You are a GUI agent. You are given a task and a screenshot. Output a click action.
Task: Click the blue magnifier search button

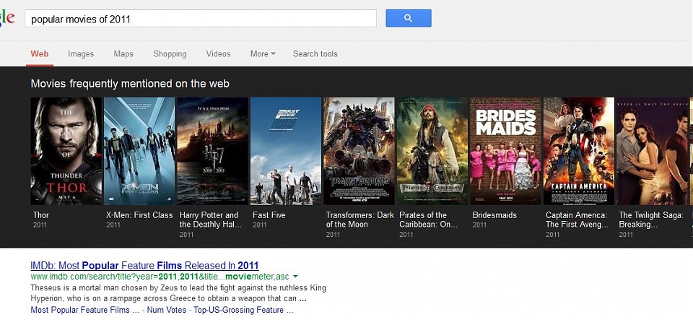point(409,18)
